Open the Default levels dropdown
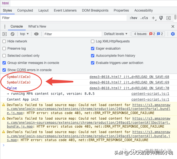 [116, 34]
